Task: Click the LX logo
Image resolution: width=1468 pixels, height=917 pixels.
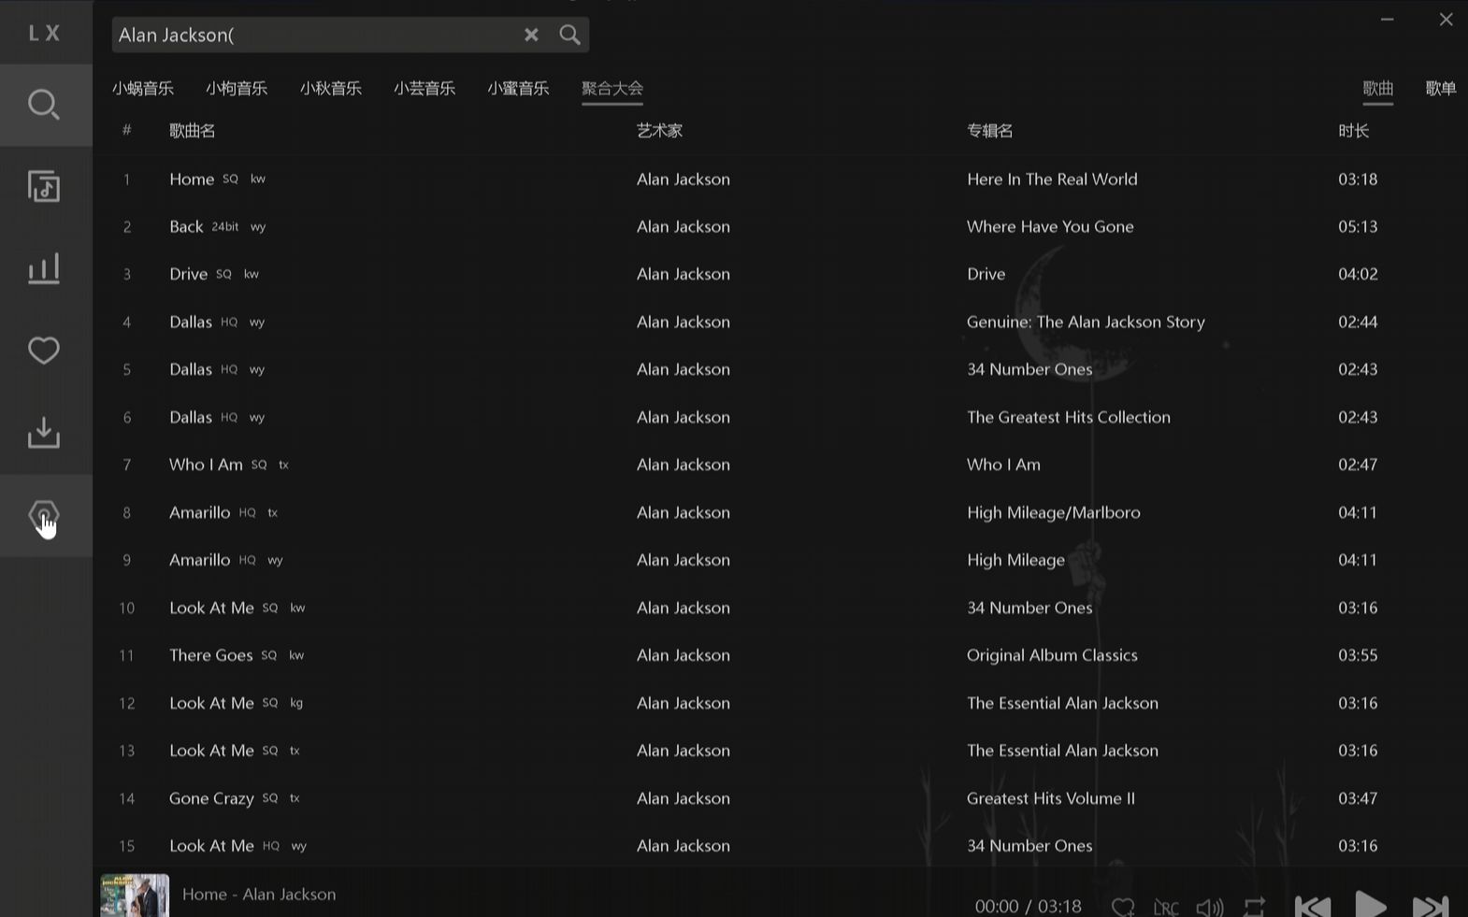Action: point(44,34)
